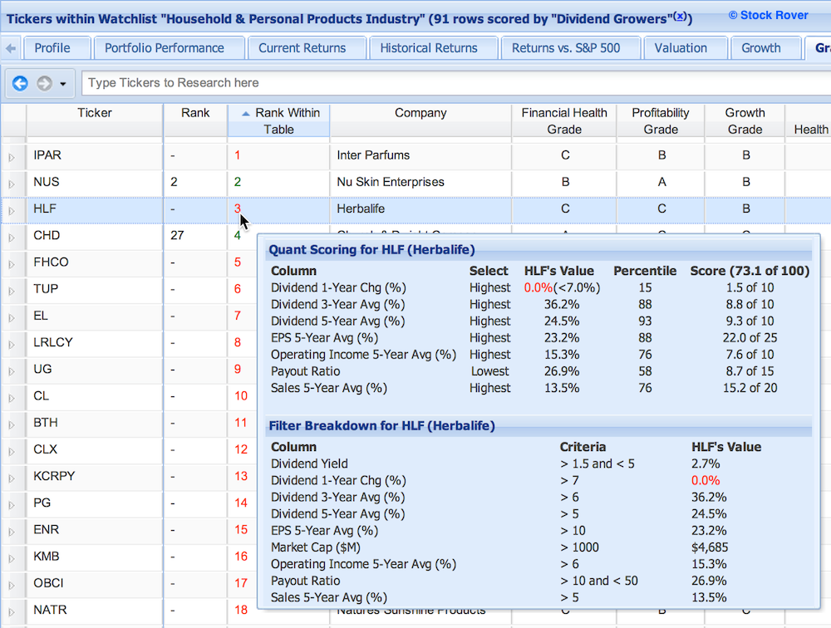The image size is (831, 628).
Task: Open the navigation history dropdown arrow
Action: pos(63,84)
